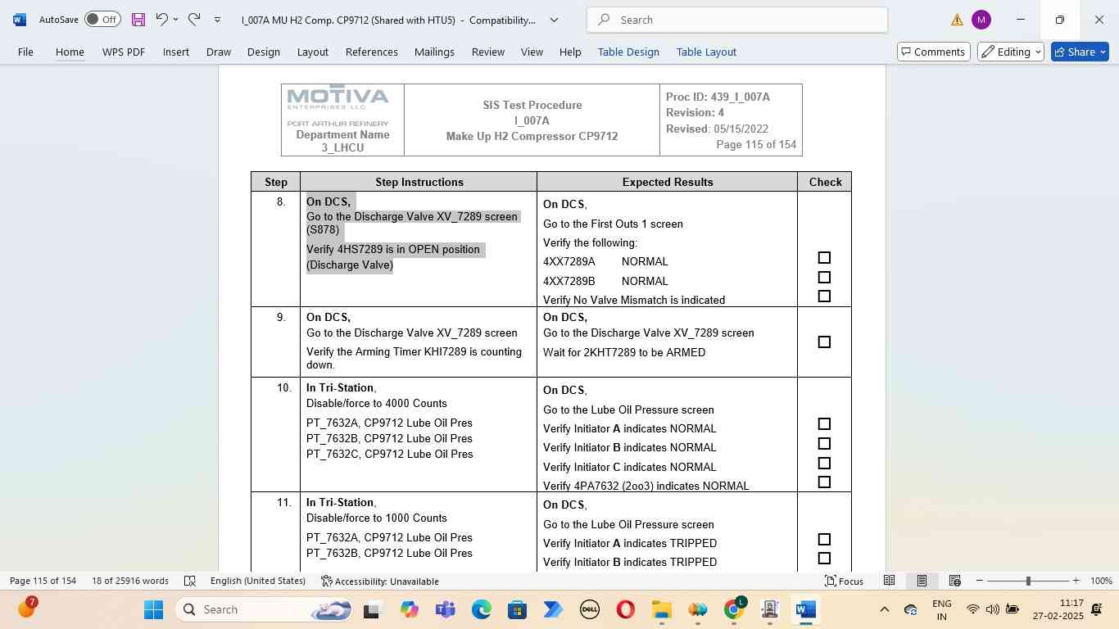Click the page count Page 115 of 154
Viewport: 1119px width, 629px height.
(x=43, y=581)
